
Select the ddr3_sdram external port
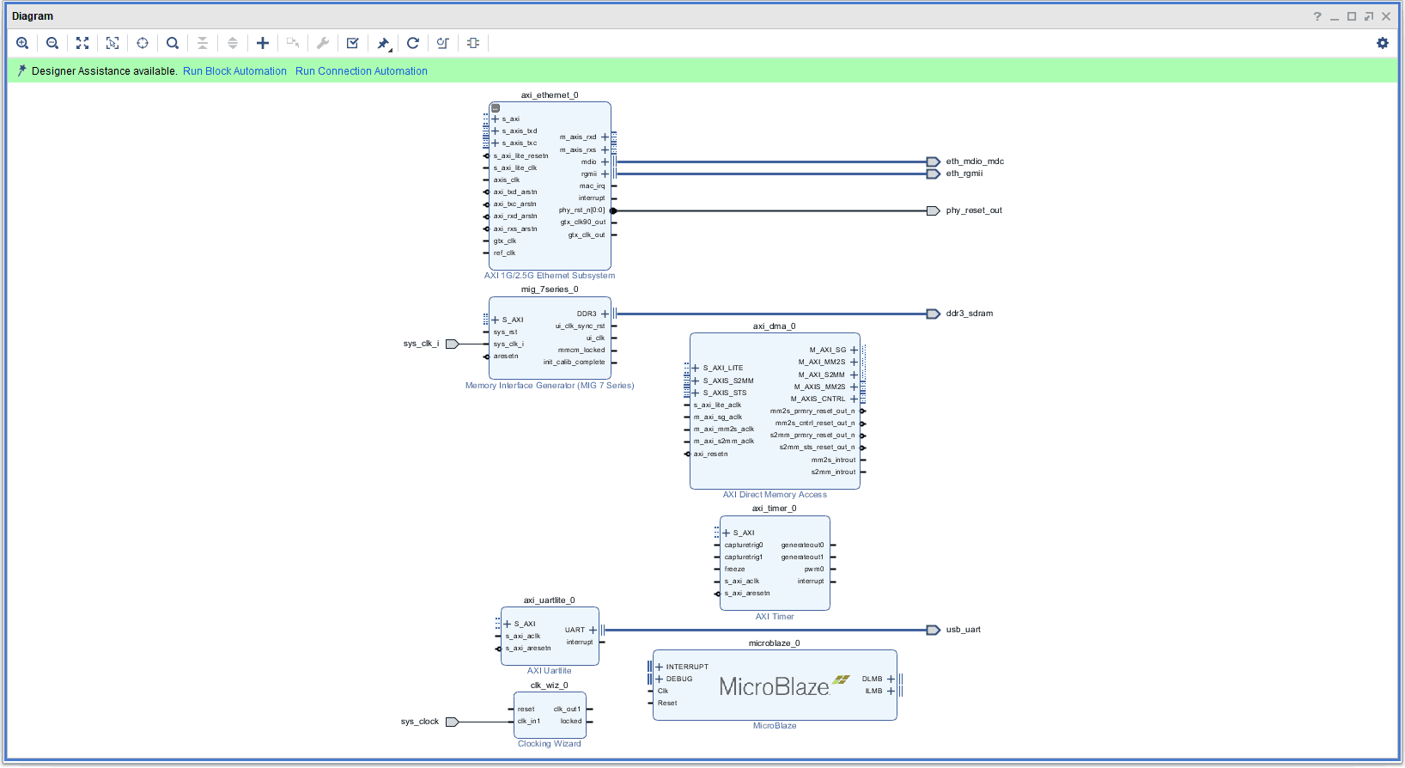click(934, 314)
